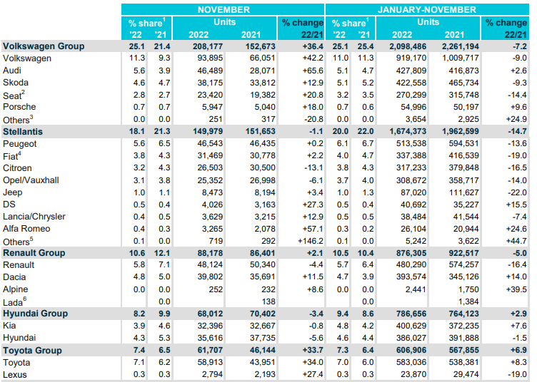Click the JANUARY-NOVEMBER column group header
537x382 pixels.
[x=427, y=9]
